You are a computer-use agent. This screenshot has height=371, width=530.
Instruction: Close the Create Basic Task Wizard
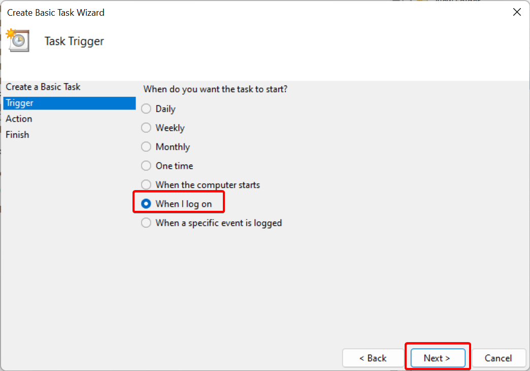coord(517,13)
